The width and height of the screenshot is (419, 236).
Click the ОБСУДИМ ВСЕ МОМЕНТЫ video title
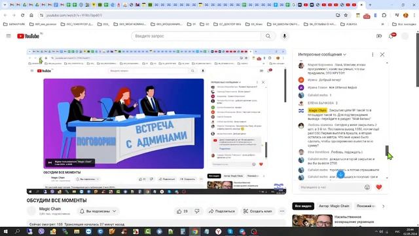click(57, 200)
